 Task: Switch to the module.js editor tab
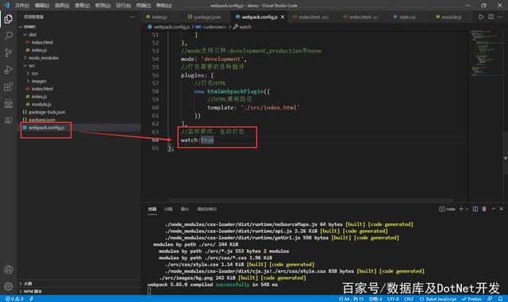tap(448, 17)
